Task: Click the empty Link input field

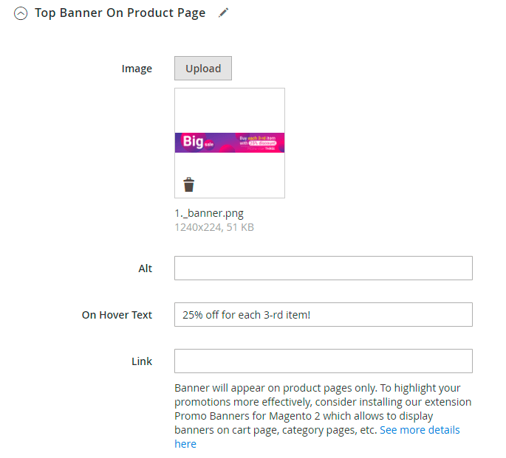Action: pos(323,361)
